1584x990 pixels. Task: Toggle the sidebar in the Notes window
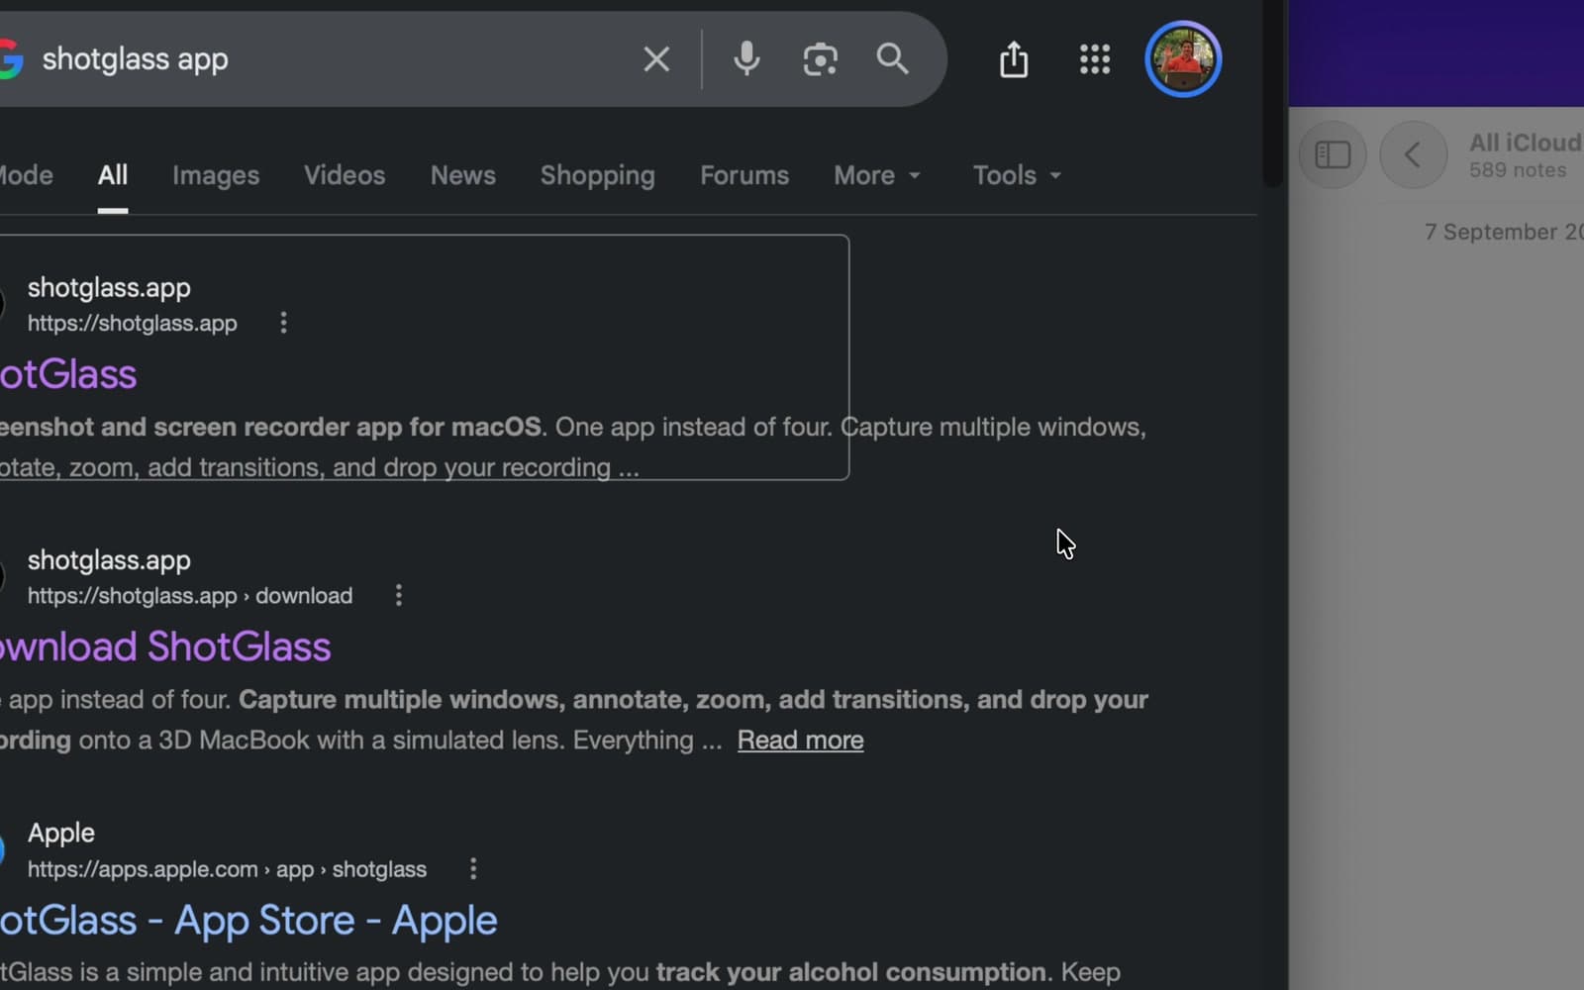pyautogui.click(x=1333, y=154)
